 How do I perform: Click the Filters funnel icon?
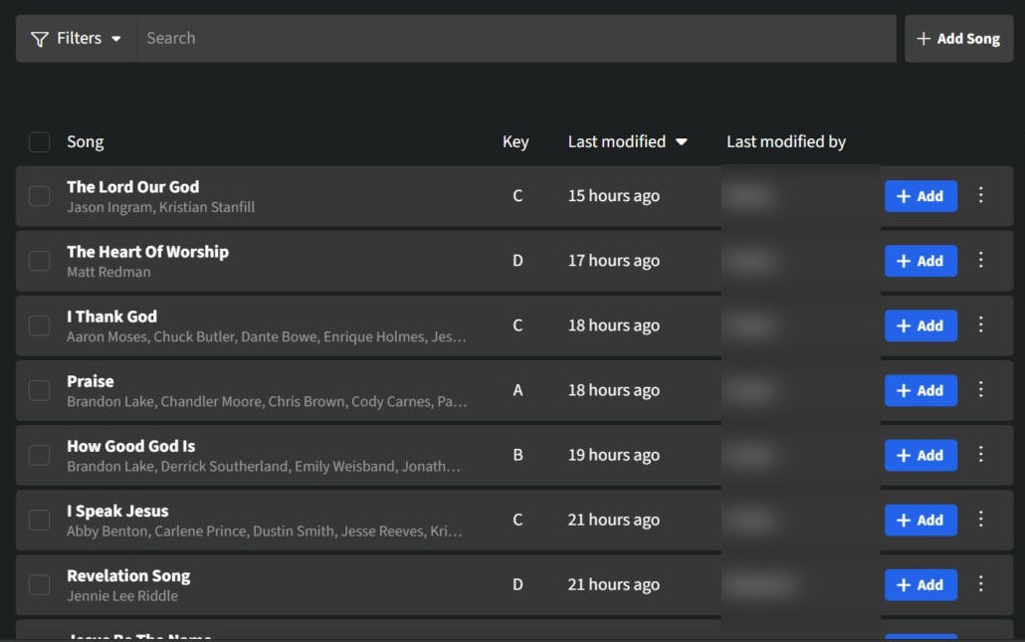[40, 39]
